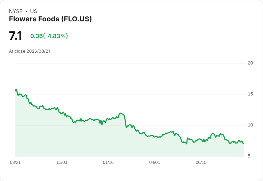Select the 11/03 x-axis date label
This screenshot has width=263, height=181.
[x=62, y=162]
